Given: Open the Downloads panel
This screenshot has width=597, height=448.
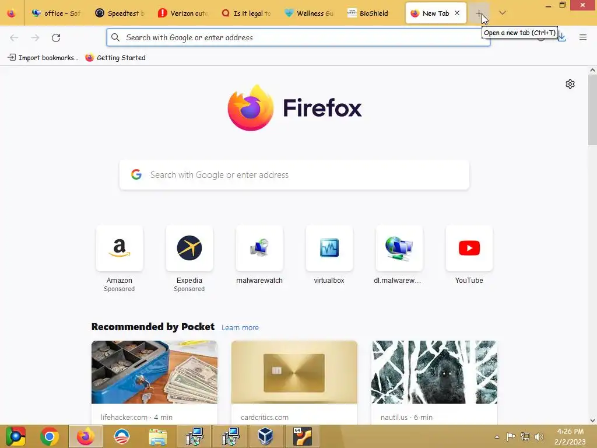Looking at the screenshot, I should (x=562, y=37).
